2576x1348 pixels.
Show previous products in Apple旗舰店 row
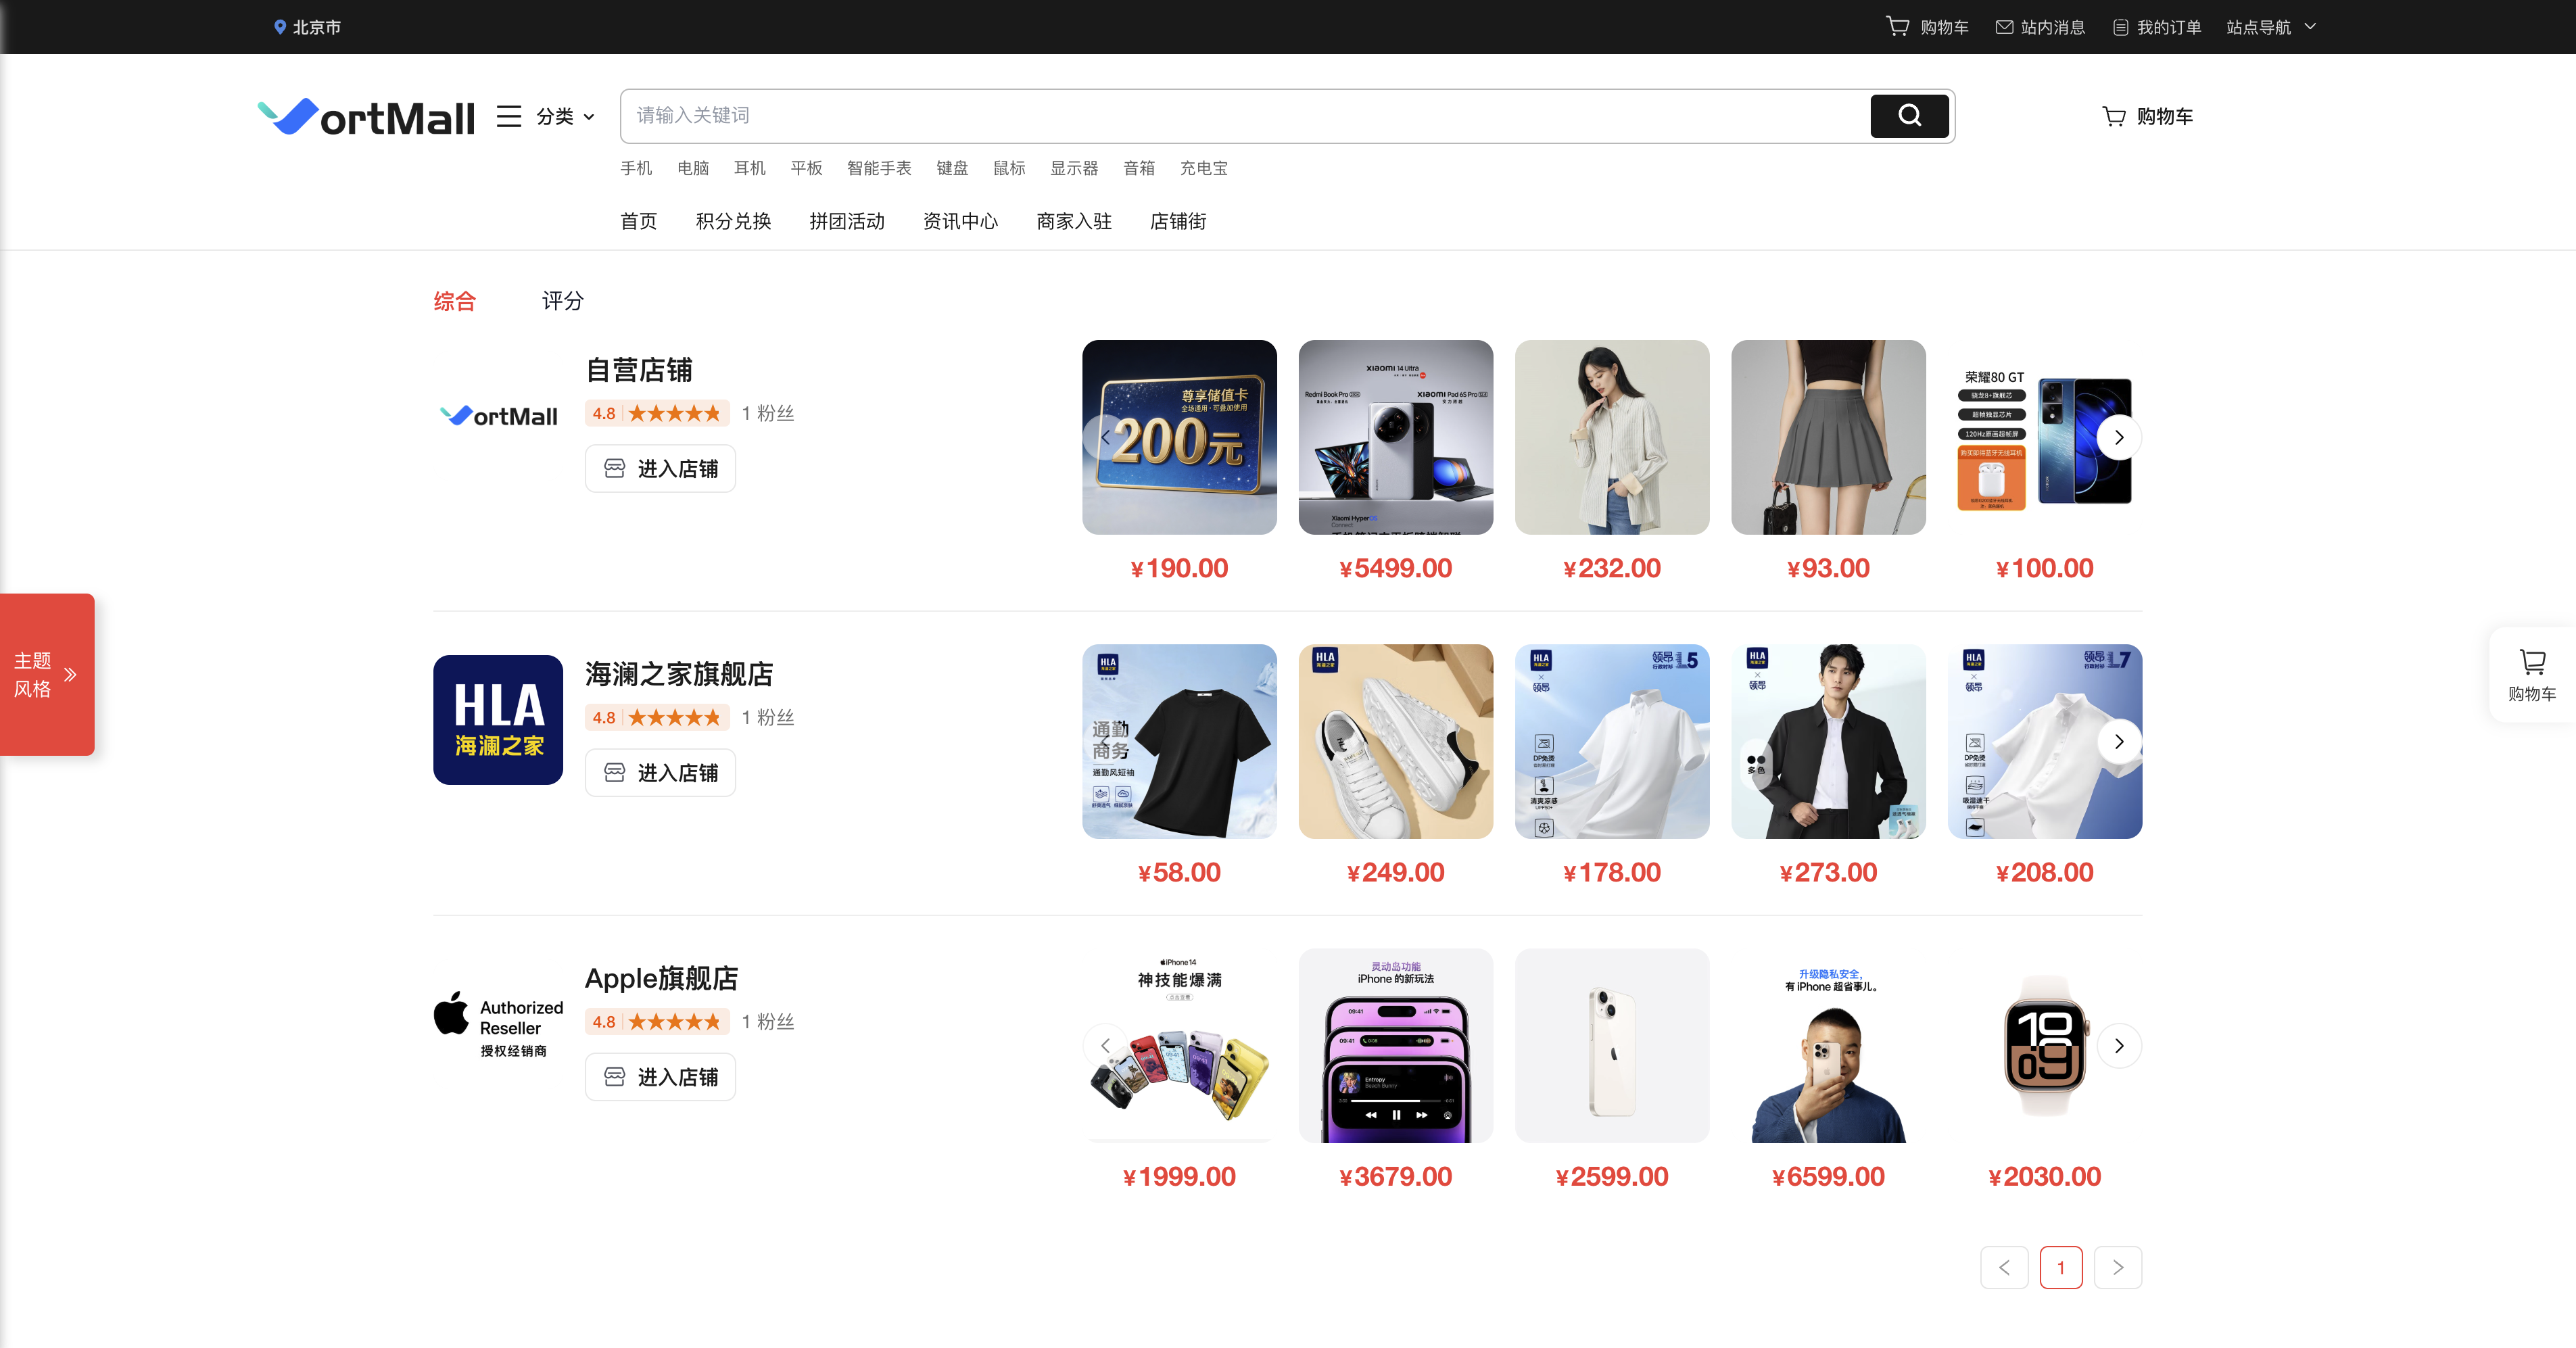click(1105, 1045)
